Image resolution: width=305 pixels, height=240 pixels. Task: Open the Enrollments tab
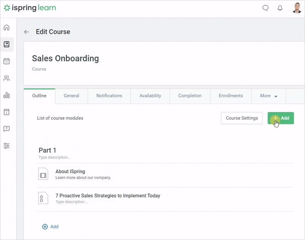point(230,96)
